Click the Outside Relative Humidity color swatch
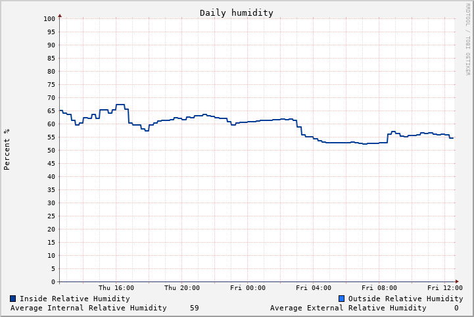 coord(342,299)
